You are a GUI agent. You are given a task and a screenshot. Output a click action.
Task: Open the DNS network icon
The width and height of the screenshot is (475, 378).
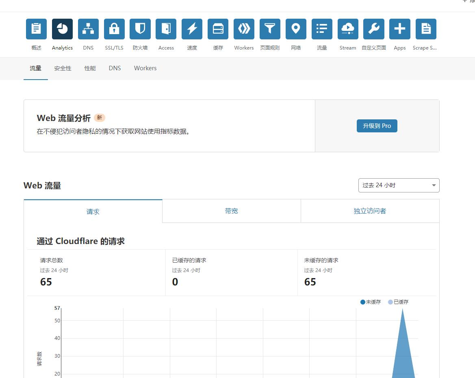point(88,29)
